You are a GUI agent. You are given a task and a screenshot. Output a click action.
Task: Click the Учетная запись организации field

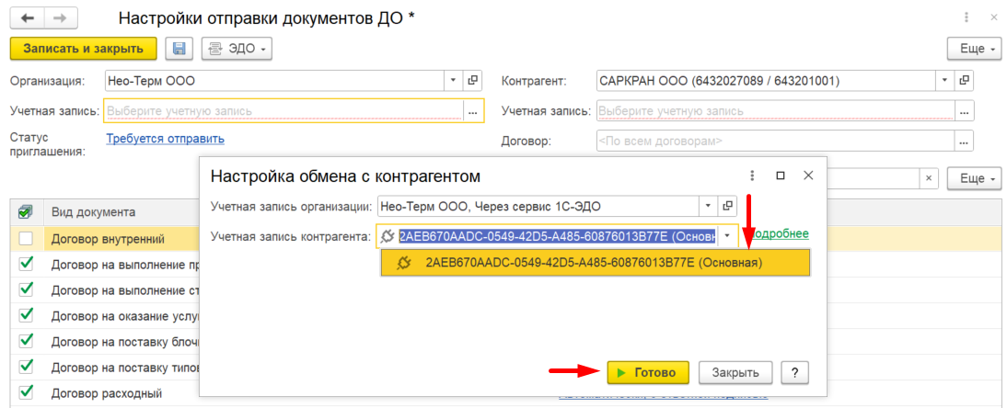tap(538, 206)
